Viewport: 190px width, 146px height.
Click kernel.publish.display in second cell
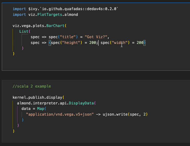pos(37,97)
